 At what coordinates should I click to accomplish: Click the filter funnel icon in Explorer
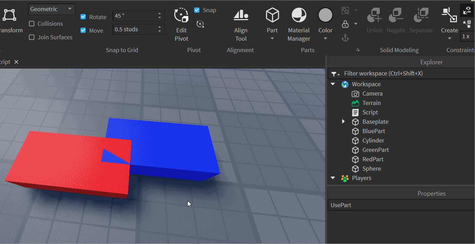[x=334, y=74]
